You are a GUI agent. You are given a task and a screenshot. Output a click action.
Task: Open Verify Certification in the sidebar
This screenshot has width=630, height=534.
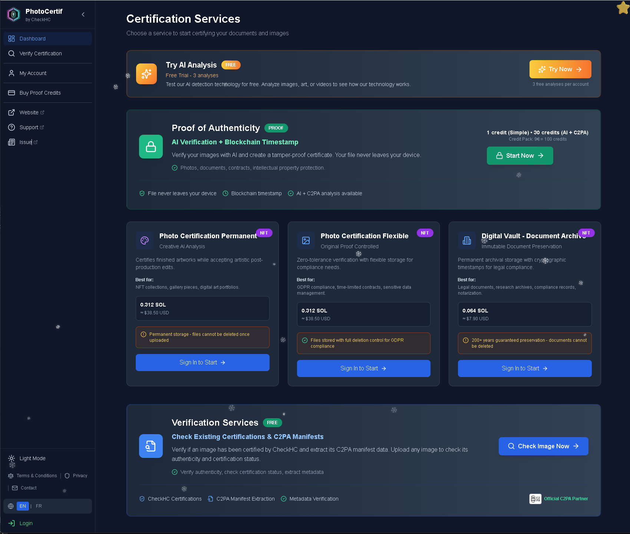(x=47, y=53)
